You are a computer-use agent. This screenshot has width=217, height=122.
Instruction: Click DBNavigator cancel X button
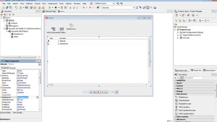pyautogui.click(x=113, y=92)
